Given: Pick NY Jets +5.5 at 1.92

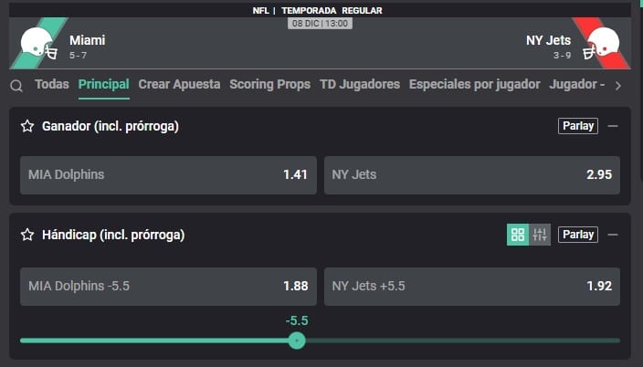Looking at the screenshot, I should (x=471, y=286).
